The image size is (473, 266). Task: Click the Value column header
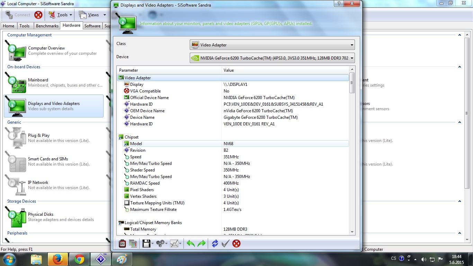[285, 70]
